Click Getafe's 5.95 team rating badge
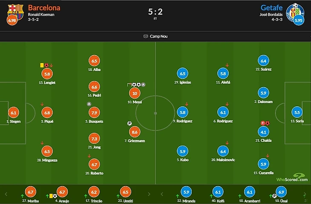 (299, 20)
